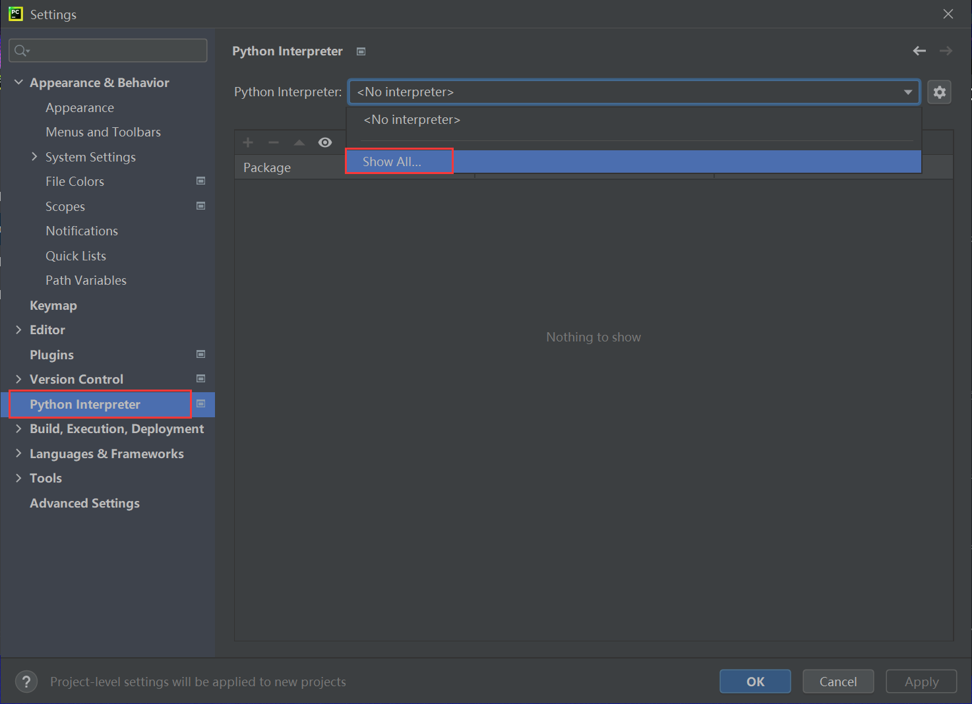The image size is (972, 704).
Task: Click the Languages & Frameworks label
Action: click(x=107, y=454)
